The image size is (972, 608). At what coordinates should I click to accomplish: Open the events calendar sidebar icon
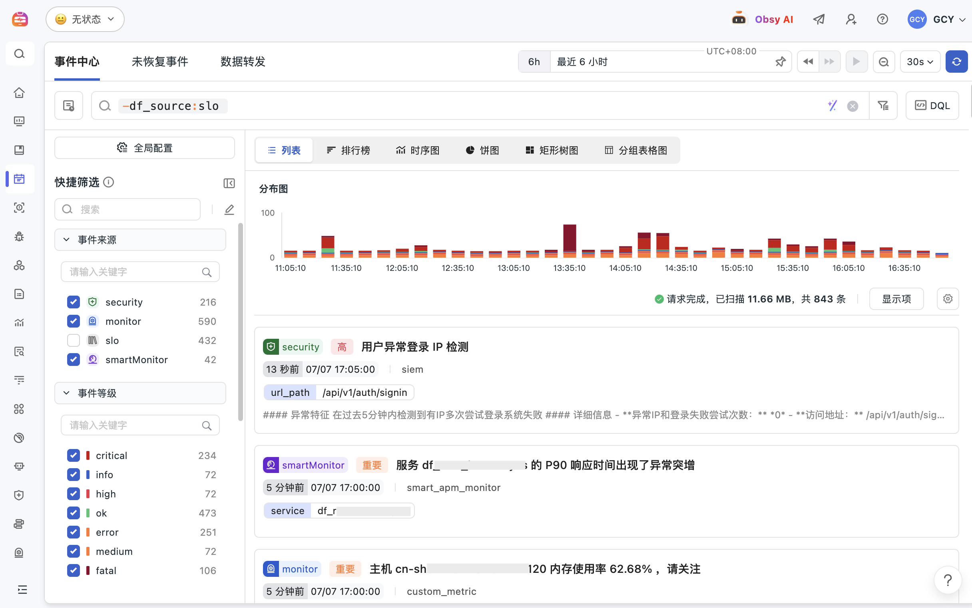click(x=19, y=179)
